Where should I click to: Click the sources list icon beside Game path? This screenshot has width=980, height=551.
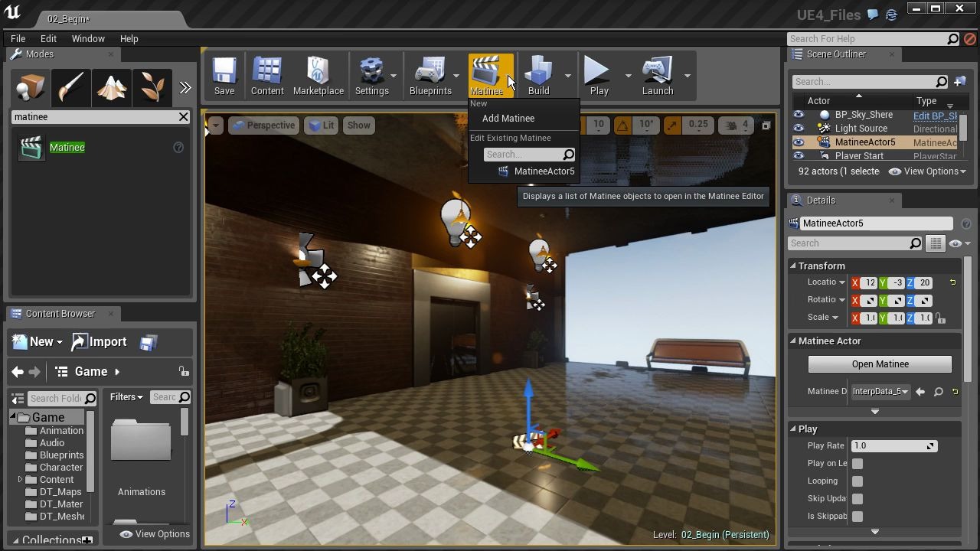coord(61,372)
